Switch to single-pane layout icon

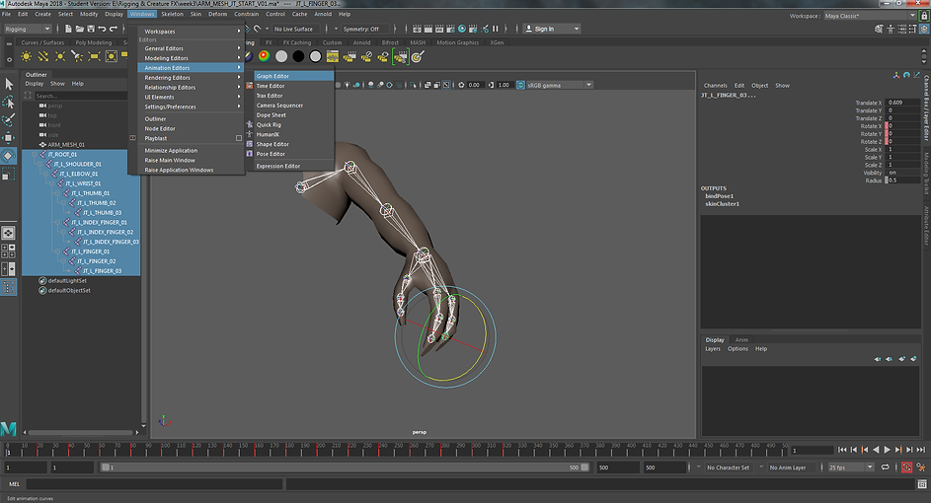point(8,233)
